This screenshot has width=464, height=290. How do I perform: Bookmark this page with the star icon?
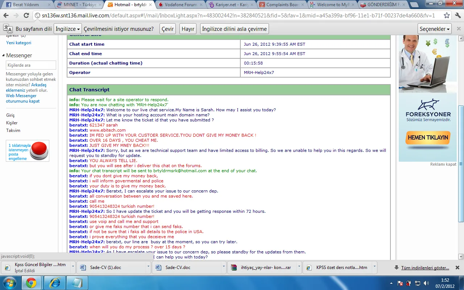point(447,16)
